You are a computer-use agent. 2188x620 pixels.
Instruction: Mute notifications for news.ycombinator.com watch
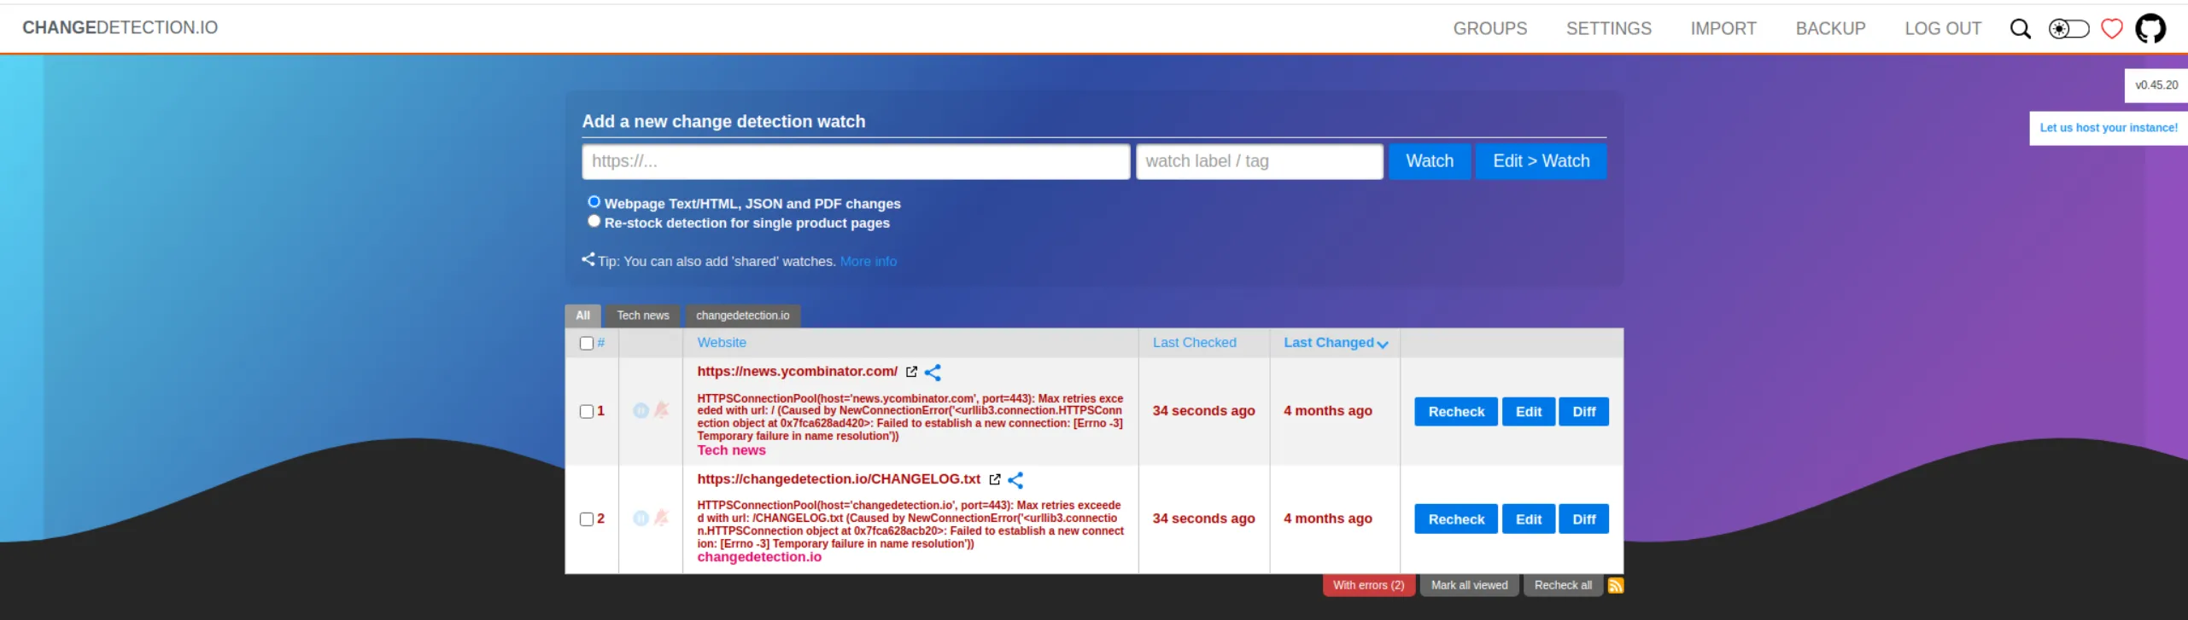pos(661,410)
